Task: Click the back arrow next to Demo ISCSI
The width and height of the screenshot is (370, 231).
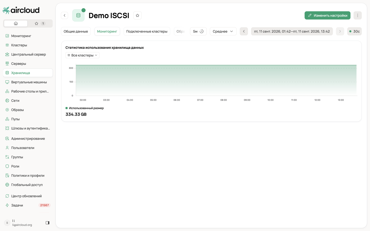Action: pyautogui.click(x=64, y=15)
